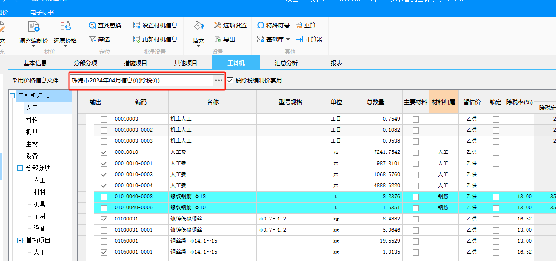Viewport: 556px width, 261px height.
Task: Switch to 分部分项 tab
Action: (x=85, y=63)
